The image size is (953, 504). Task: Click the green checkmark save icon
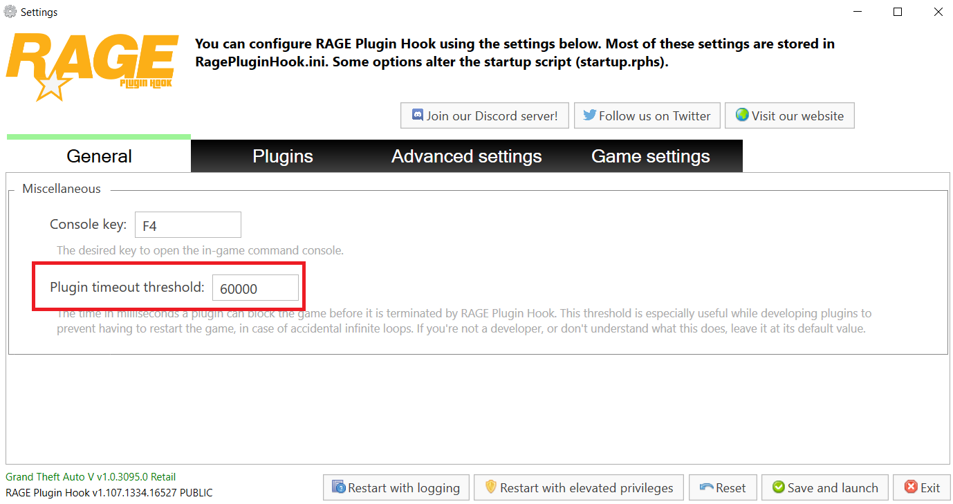(779, 487)
